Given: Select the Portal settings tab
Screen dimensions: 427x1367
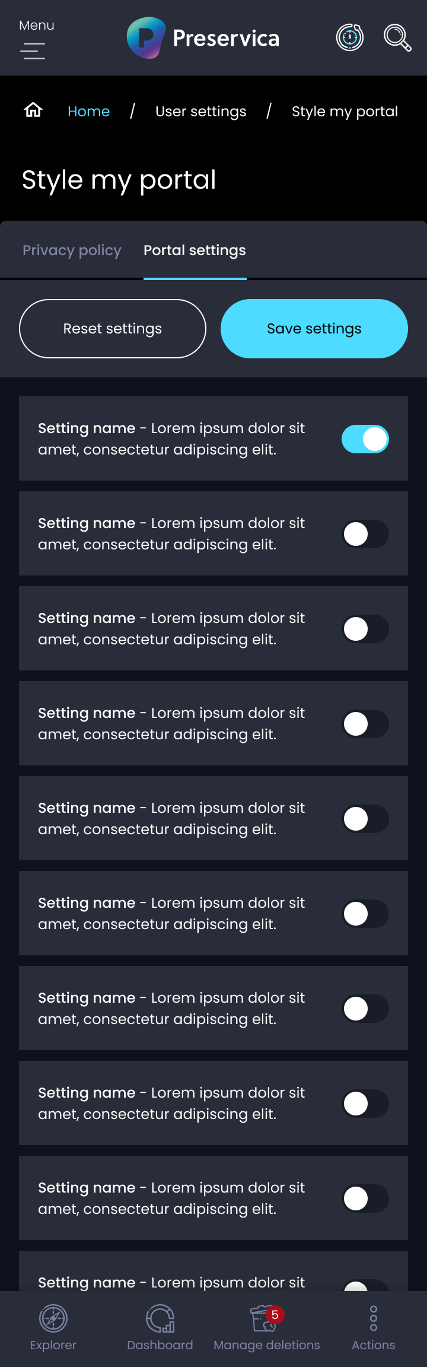Looking at the screenshot, I should pyautogui.click(x=195, y=250).
